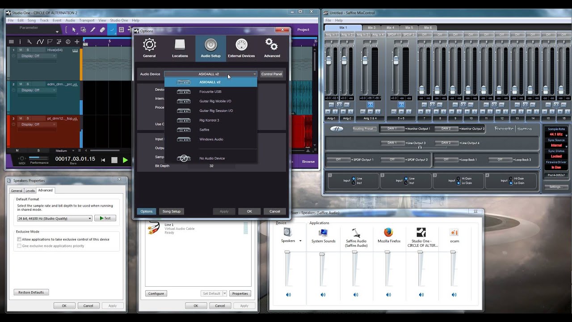
Task: Open Display: Off dropdown on track 3
Action: click(x=38, y=124)
